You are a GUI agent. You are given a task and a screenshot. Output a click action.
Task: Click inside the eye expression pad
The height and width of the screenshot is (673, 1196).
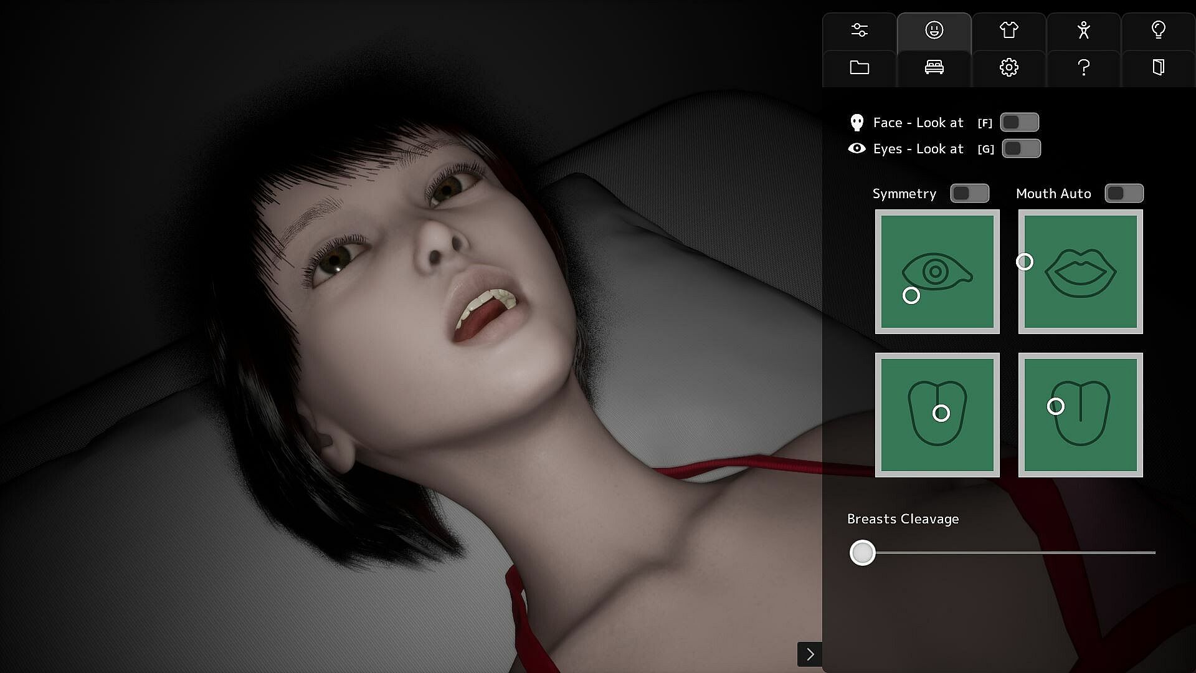tap(937, 272)
